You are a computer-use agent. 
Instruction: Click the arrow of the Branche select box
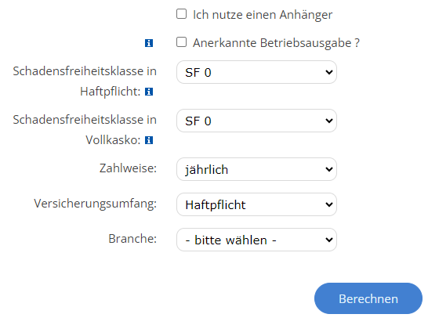329,240
